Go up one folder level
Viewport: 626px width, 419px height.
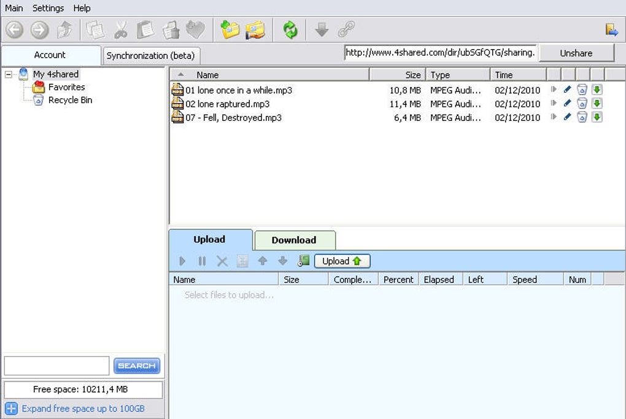pyautogui.click(x=64, y=30)
